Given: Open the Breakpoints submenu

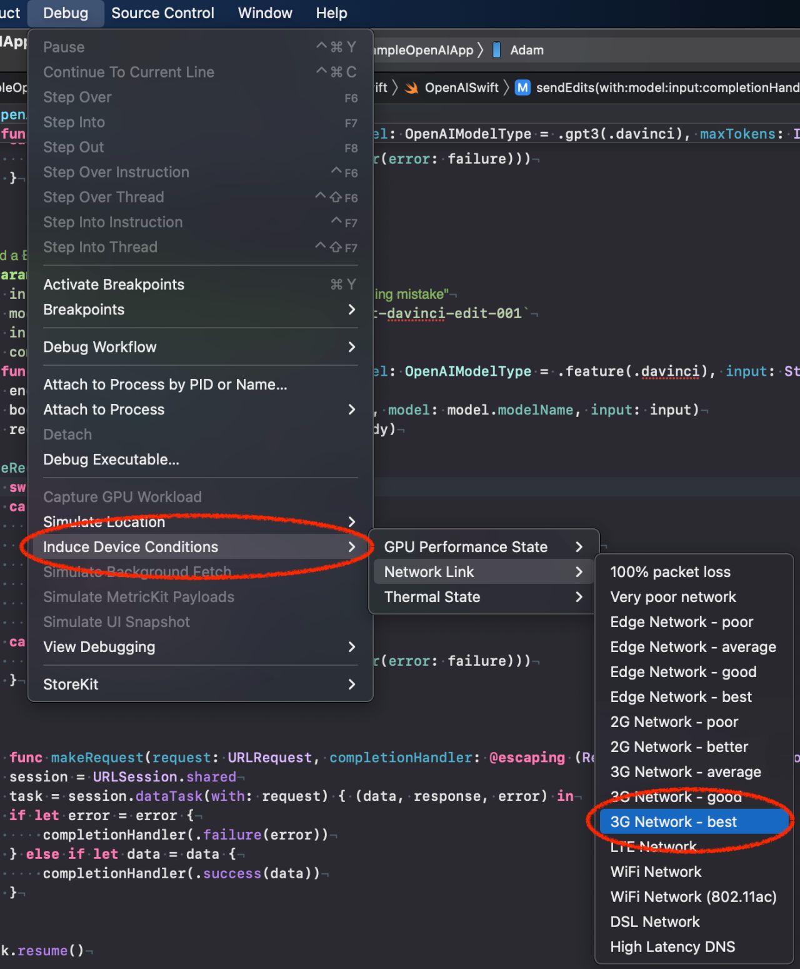Looking at the screenshot, I should coord(84,309).
